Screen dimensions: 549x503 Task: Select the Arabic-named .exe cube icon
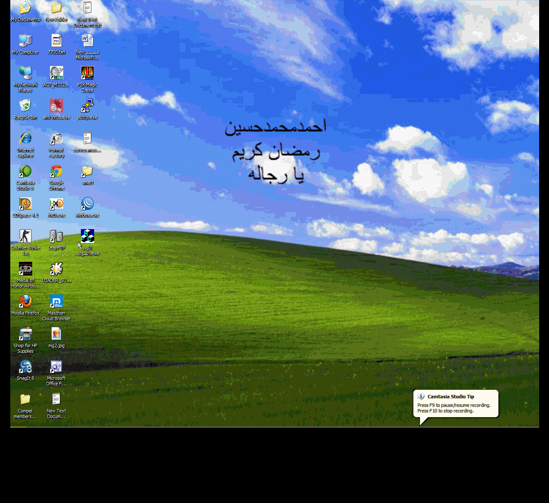[87, 236]
